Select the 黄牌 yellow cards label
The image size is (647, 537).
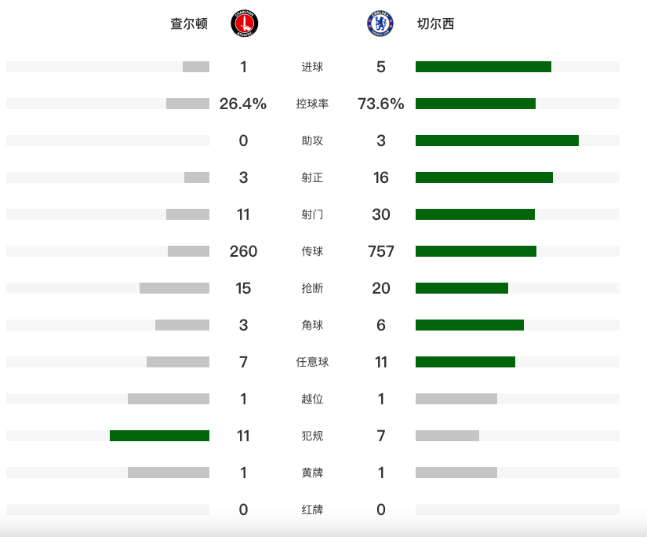(x=312, y=473)
